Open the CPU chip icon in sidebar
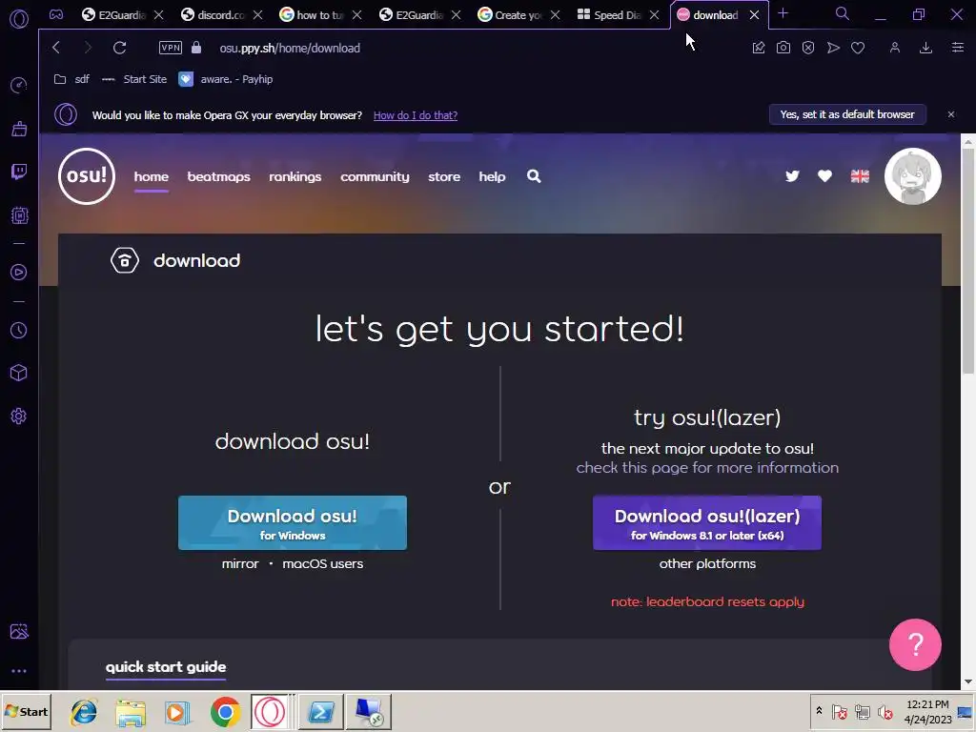Screen dimensions: 976x732 19,215
